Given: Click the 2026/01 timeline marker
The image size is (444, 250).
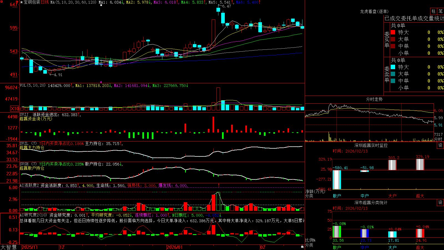Looking at the screenshot, I should click(175, 247).
